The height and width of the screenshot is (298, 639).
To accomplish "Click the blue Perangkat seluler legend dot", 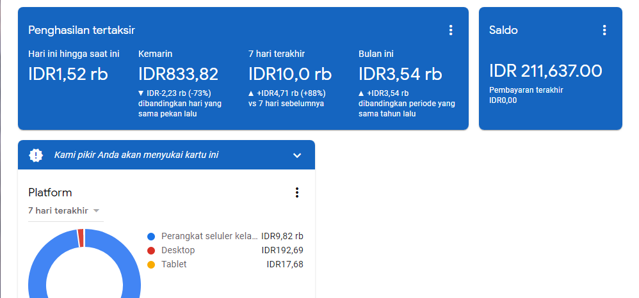I will click(151, 236).
